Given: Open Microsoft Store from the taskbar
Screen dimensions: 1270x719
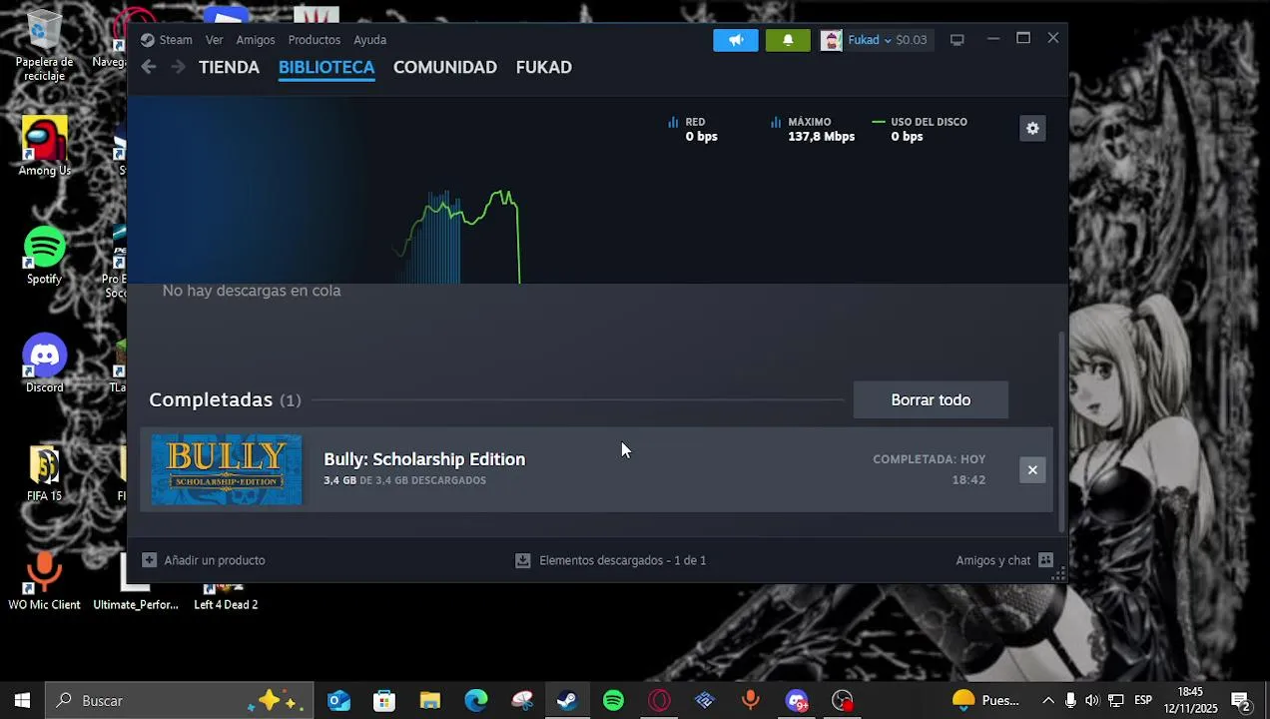Looking at the screenshot, I should click(384, 701).
